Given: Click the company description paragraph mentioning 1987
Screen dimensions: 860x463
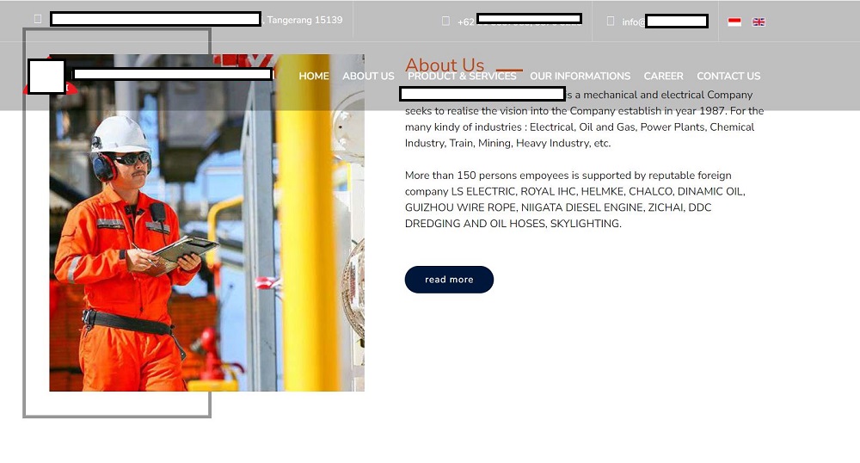Looking at the screenshot, I should click(x=584, y=120).
